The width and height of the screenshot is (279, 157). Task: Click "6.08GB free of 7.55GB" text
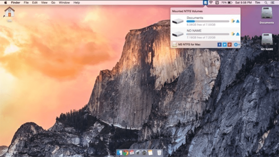(x=201, y=25)
